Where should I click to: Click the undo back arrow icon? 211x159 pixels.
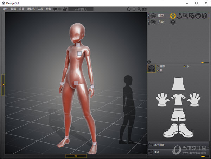pyautogui.click(x=55, y=9)
